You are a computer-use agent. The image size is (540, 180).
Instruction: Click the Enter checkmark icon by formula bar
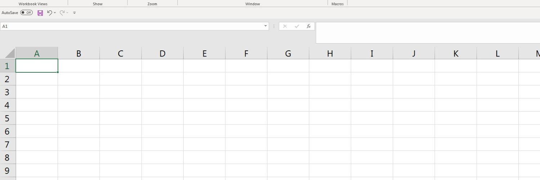tap(297, 26)
